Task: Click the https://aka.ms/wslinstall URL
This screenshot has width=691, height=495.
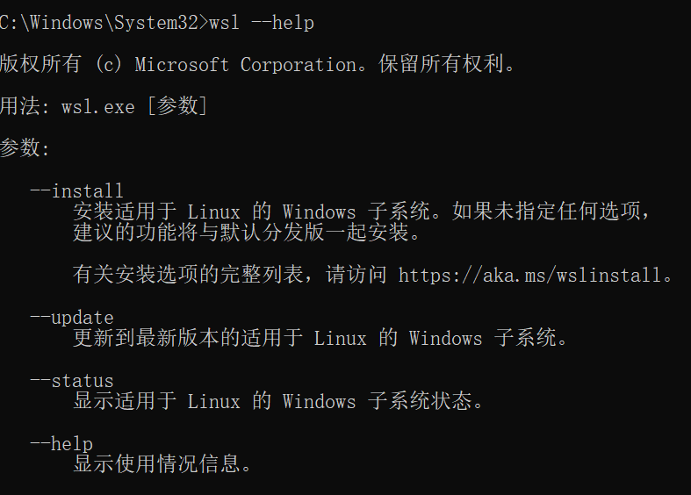Action: 529,276
